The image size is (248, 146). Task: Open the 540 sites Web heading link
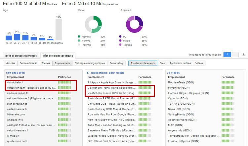point(16,73)
